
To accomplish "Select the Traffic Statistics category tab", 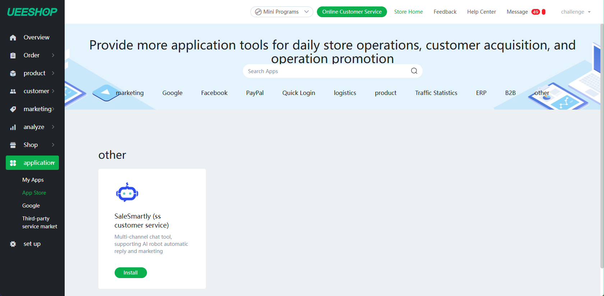I will click(x=436, y=93).
